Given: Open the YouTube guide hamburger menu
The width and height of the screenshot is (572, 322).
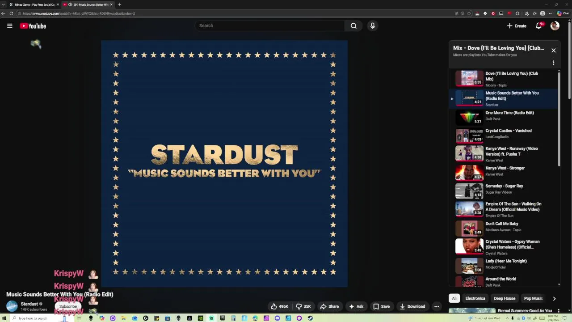Looking at the screenshot, I should (9, 26).
